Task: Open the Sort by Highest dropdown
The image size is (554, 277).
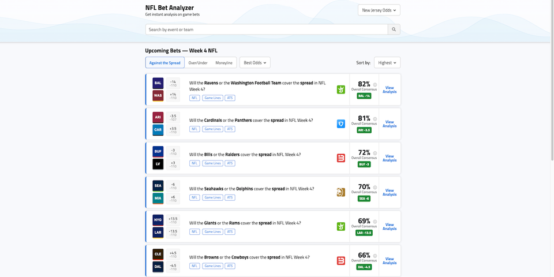Action: tap(387, 62)
